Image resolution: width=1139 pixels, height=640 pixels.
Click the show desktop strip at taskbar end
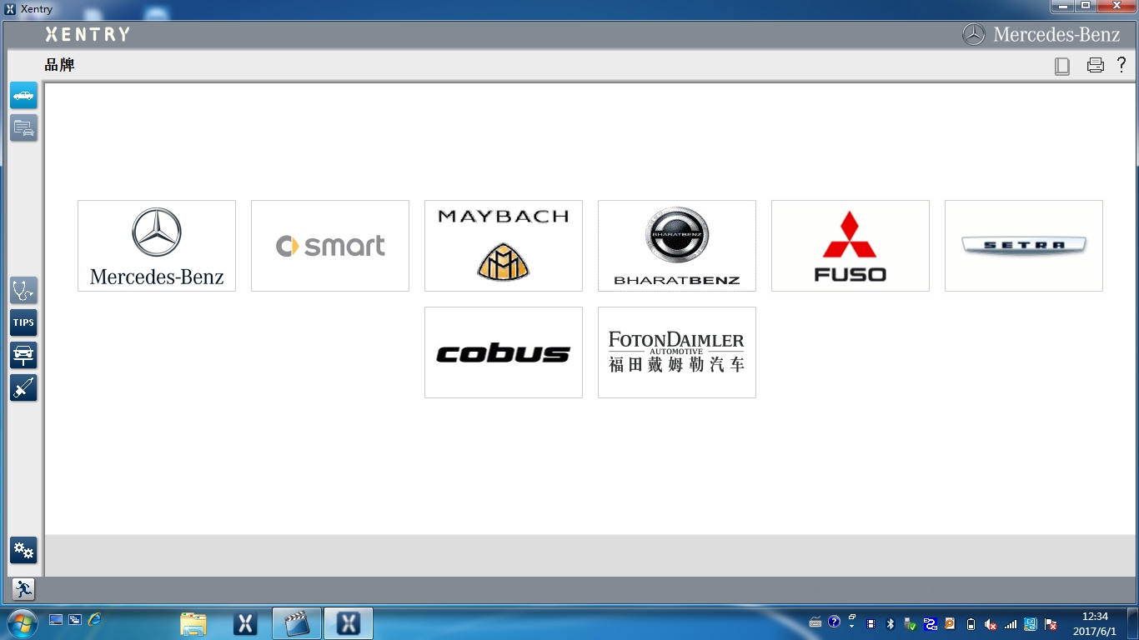pyautogui.click(x=1132, y=623)
